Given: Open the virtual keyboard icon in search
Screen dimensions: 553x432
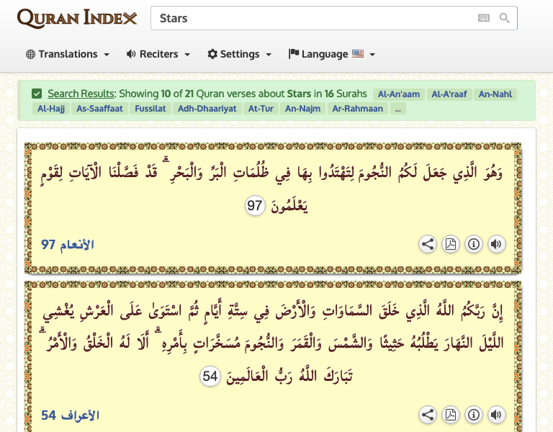Looking at the screenshot, I should (x=483, y=18).
